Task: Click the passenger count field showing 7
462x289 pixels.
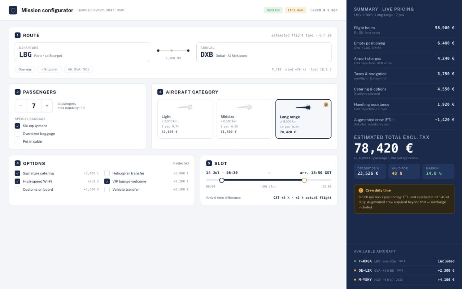Action: [x=34, y=106]
